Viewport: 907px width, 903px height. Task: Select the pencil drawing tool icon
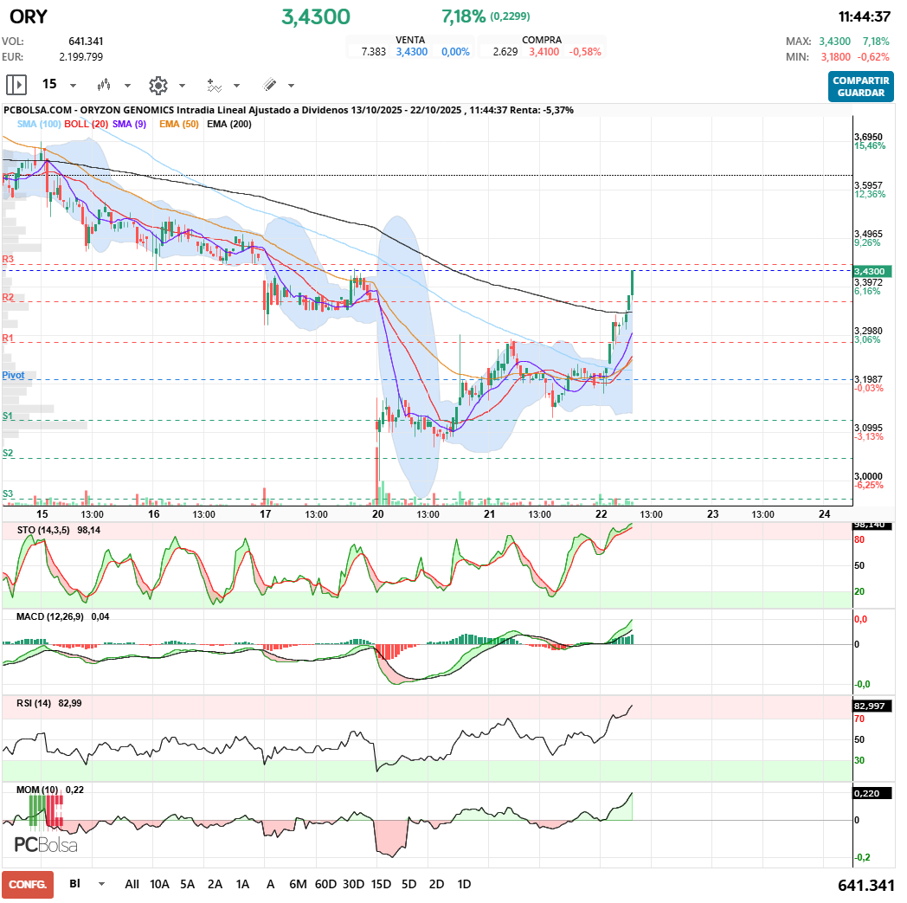(269, 85)
